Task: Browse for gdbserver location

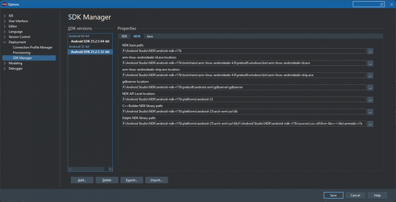Action: (x=370, y=87)
